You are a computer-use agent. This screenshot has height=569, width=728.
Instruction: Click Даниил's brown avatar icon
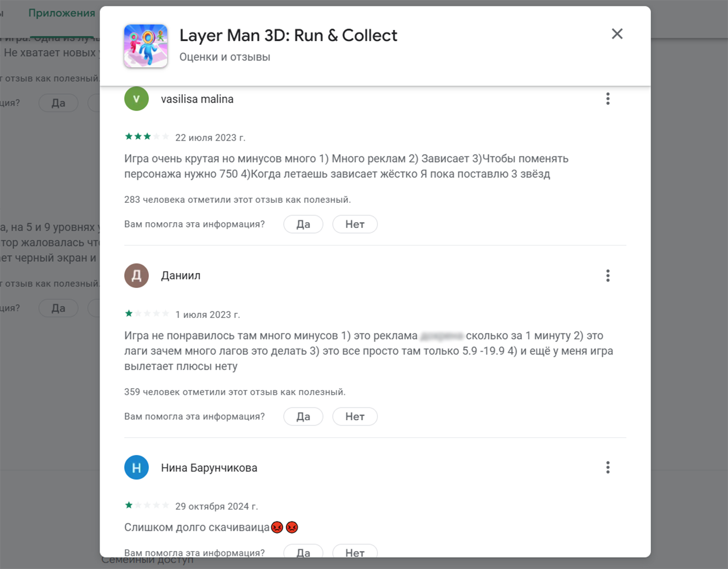136,276
